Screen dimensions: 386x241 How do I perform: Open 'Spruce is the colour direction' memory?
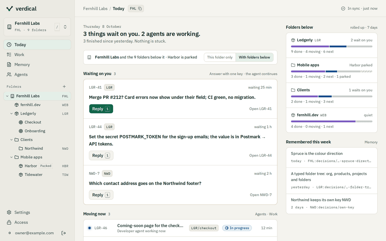(x=332, y=158)
